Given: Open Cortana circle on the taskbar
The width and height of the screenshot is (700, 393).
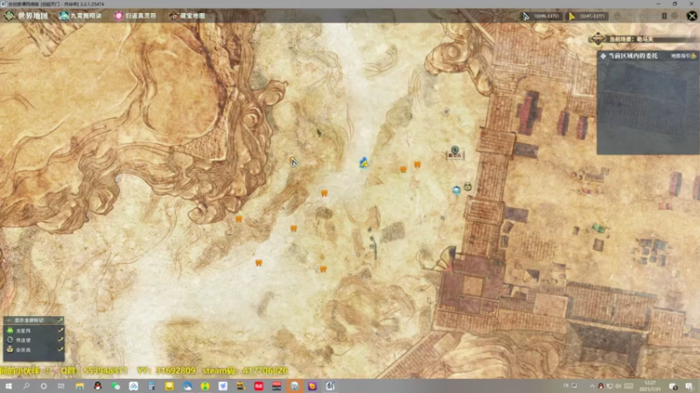Looking at the screenshot, I should tap(43, 386).
